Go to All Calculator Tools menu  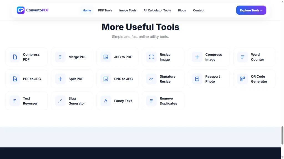click(x=157, y=10)
